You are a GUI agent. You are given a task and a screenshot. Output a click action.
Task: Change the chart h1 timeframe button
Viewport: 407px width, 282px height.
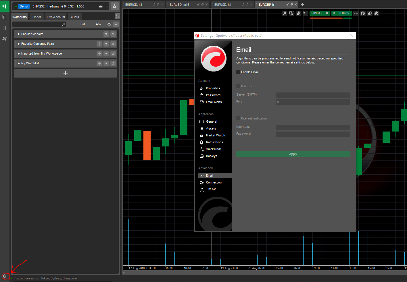305,13
